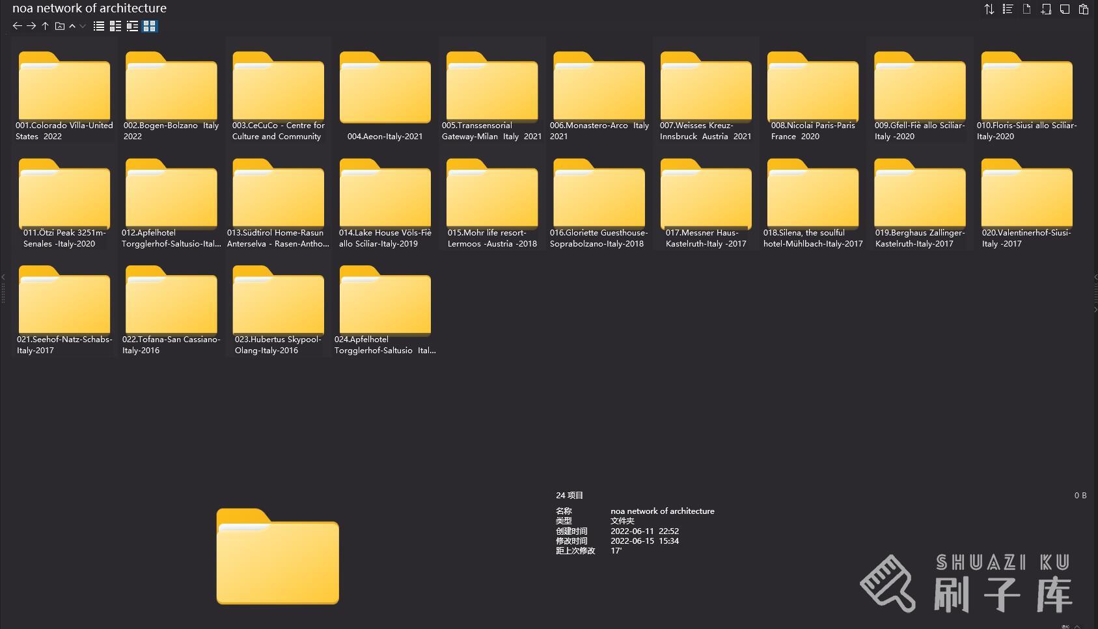Click the up chevron beside folder icon
This screenshot has height=629, width=1098.
coord(72,26)
